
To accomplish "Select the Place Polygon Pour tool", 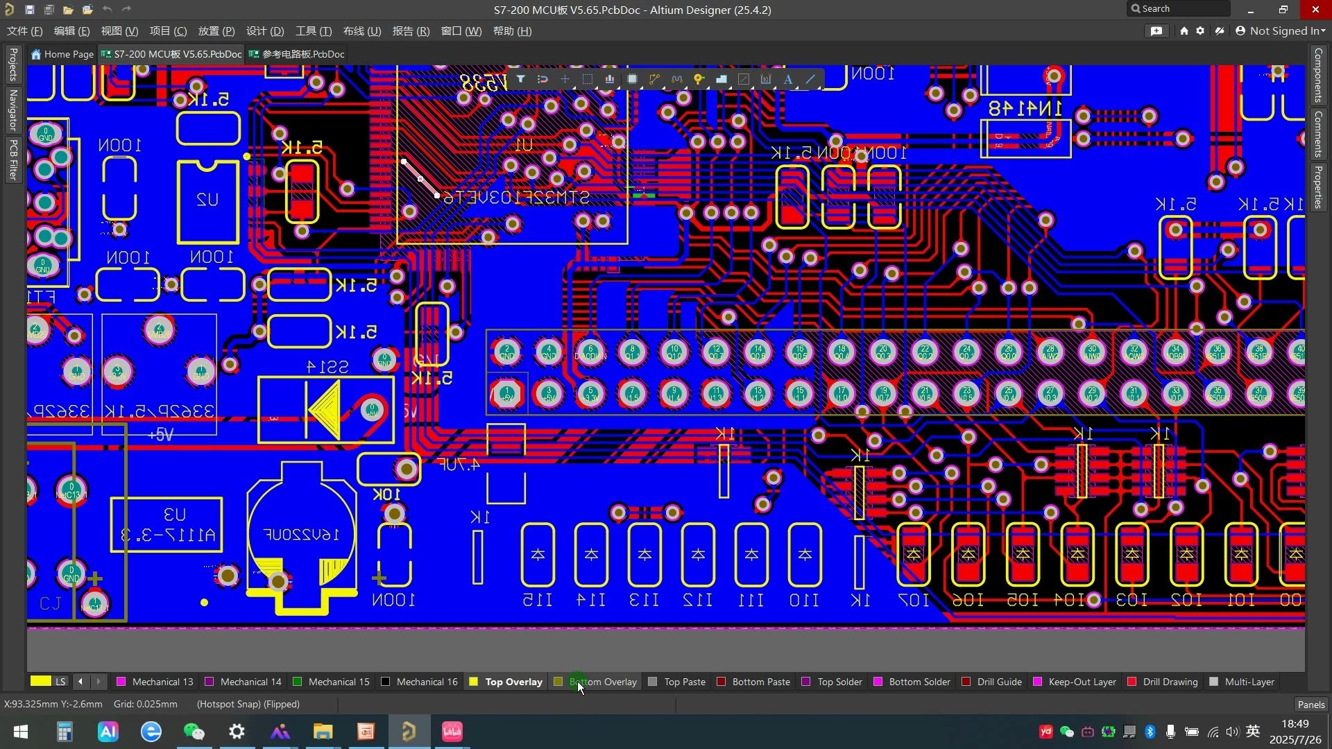I will pyautogui.click(x=721, y=79).
